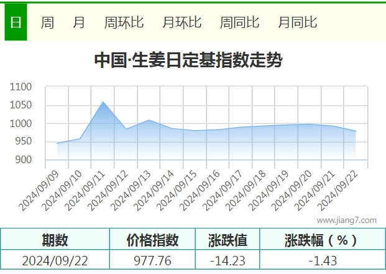The height and width of the screenshot is (274, 386).
Task: Click the last chart point at 2024/09/22
Action: (356, 131)
